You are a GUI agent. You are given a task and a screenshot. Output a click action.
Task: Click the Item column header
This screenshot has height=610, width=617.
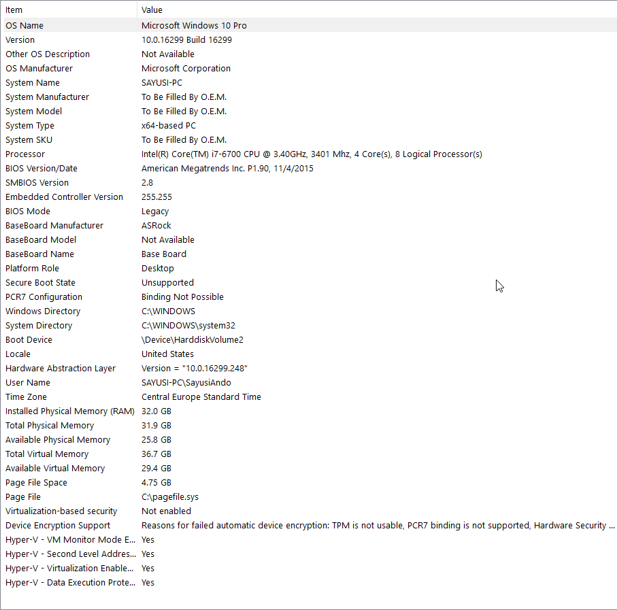pyautogui.click(x=70, y=10)
